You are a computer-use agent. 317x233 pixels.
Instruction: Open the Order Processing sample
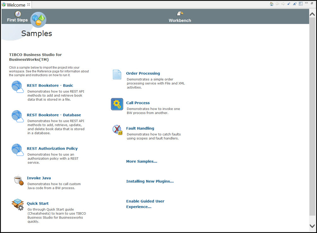143,73
